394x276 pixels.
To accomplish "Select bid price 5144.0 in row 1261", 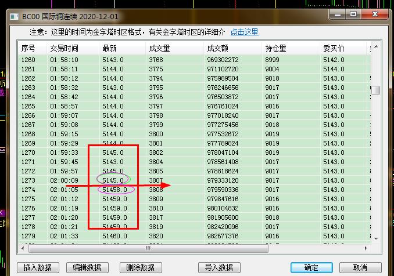I will click(x=334, y=69).
